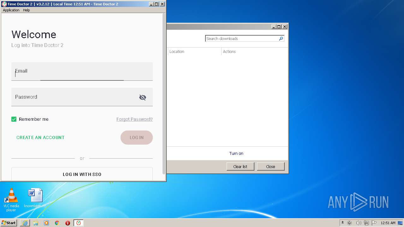The width and height of the screenshot is (404, 227).
Task: Hit the LOG IN button
Action: (x=137, y=137)
